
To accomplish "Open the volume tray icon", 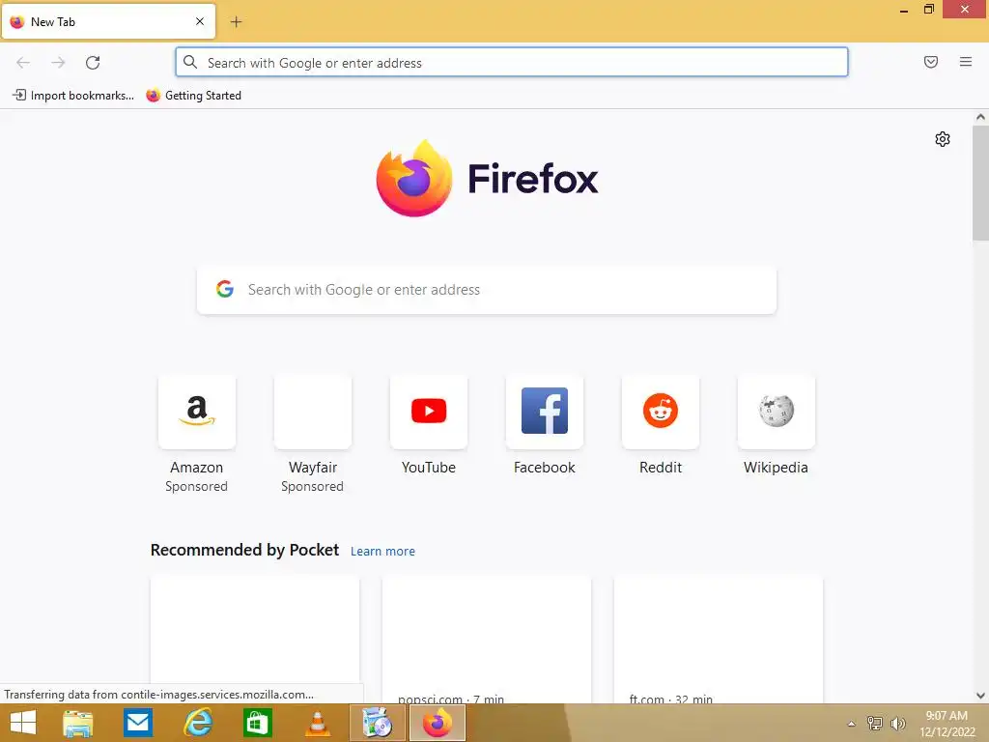I will pyautogui.click(x=897, y=724).
